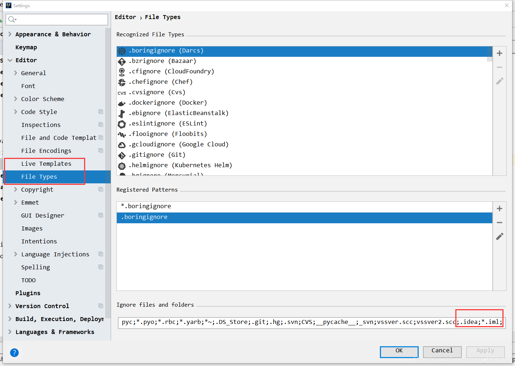Add a new recognized file type
Viewport: 515px width, 366px height.
(500, 53)
